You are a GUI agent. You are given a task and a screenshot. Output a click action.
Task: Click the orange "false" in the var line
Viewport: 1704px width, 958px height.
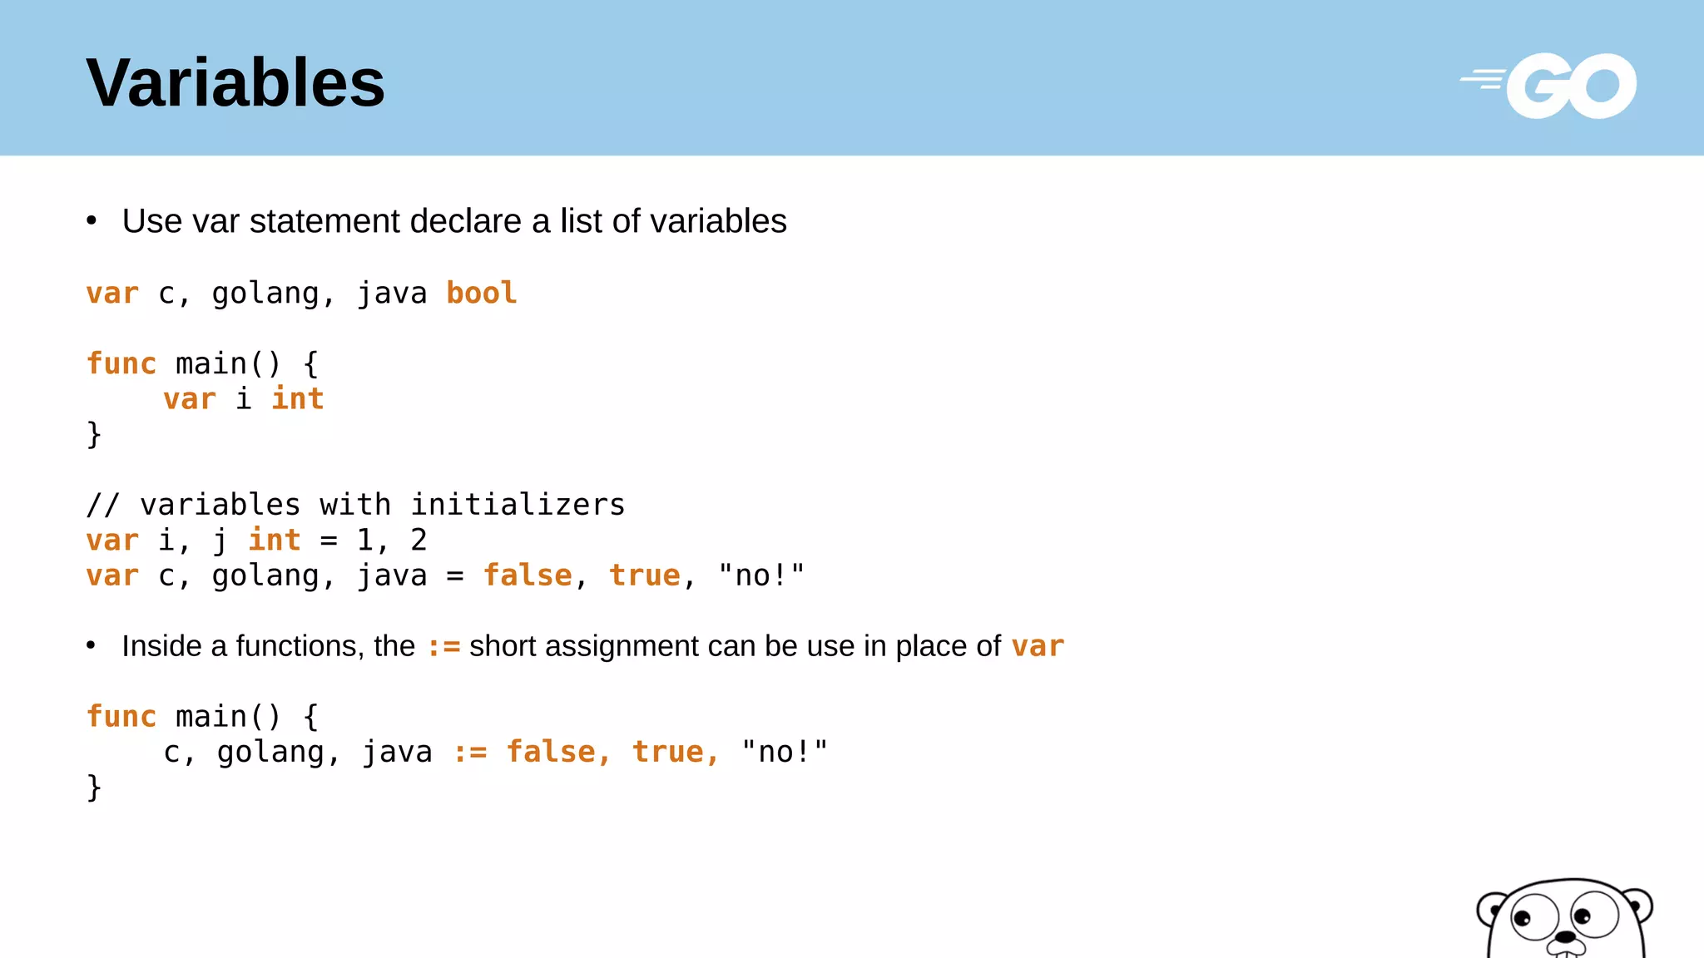point(528,575)
